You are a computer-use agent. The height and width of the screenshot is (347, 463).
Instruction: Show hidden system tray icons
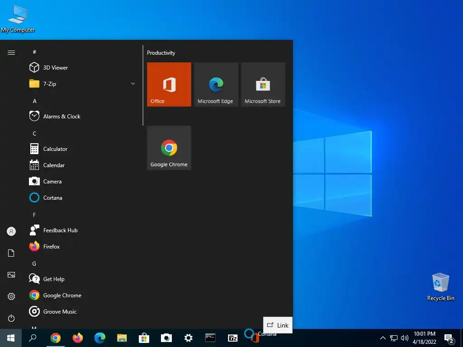383,338
